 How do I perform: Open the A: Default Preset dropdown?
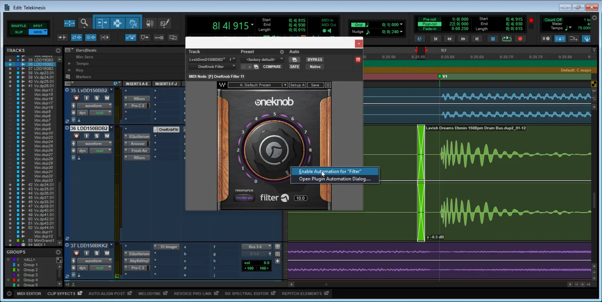(258, 85)
